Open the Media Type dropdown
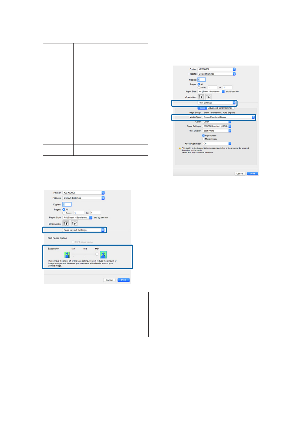The image size is (302, 428). (x=228, y=117)
